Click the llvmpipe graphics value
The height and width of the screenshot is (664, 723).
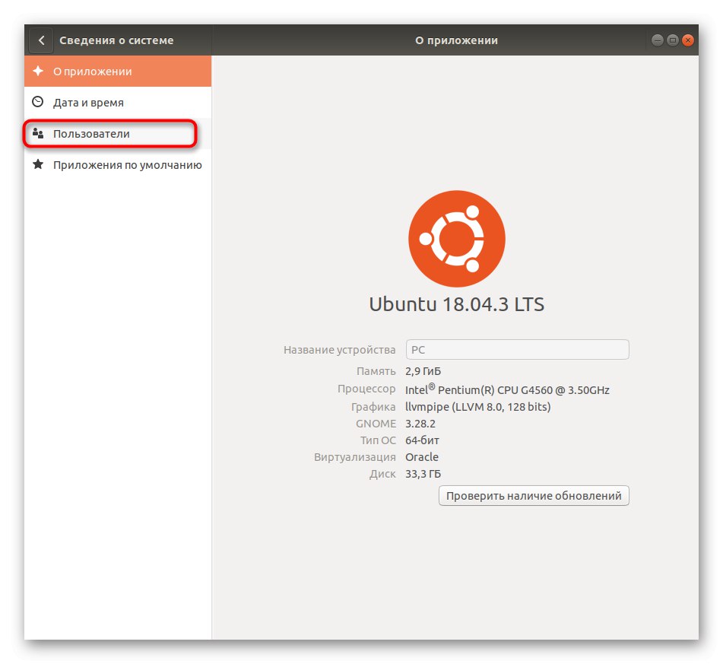click(x=477, y=406)
